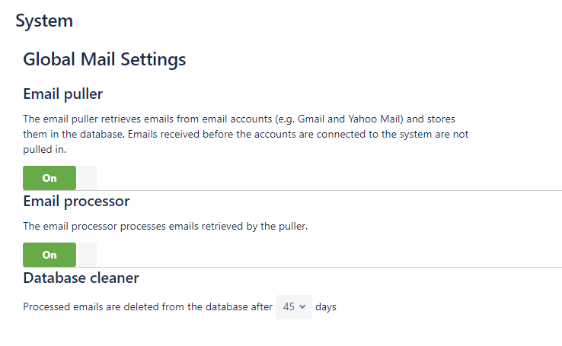Click the grey handle of Email puller toggle
Image resolution: width=562 pixels, height=346 pixels.
pos(87,178)
